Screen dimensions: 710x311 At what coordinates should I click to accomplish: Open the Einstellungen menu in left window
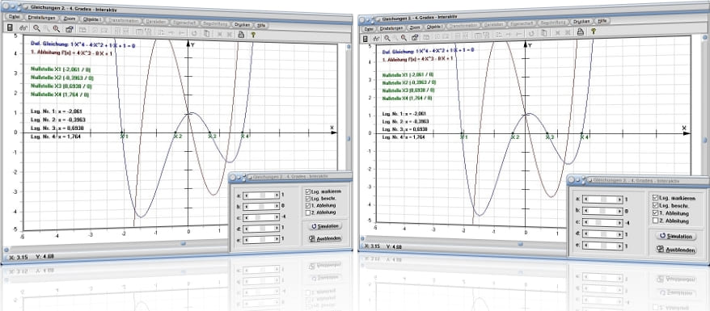coord(41,18)
